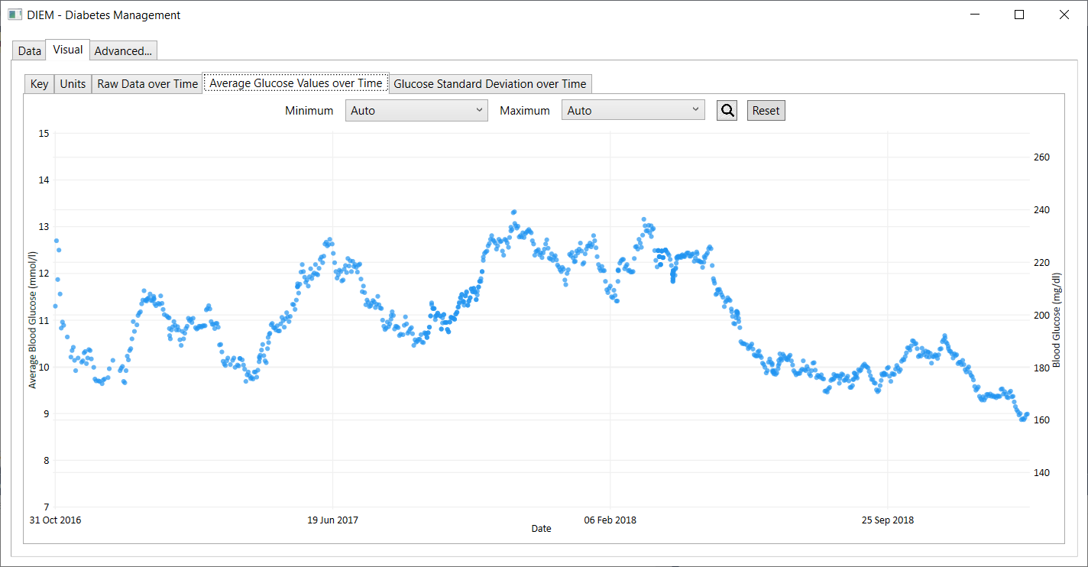Minimize the DIEM window
The width and height of the screenshot is (1088, 567).
975,15
